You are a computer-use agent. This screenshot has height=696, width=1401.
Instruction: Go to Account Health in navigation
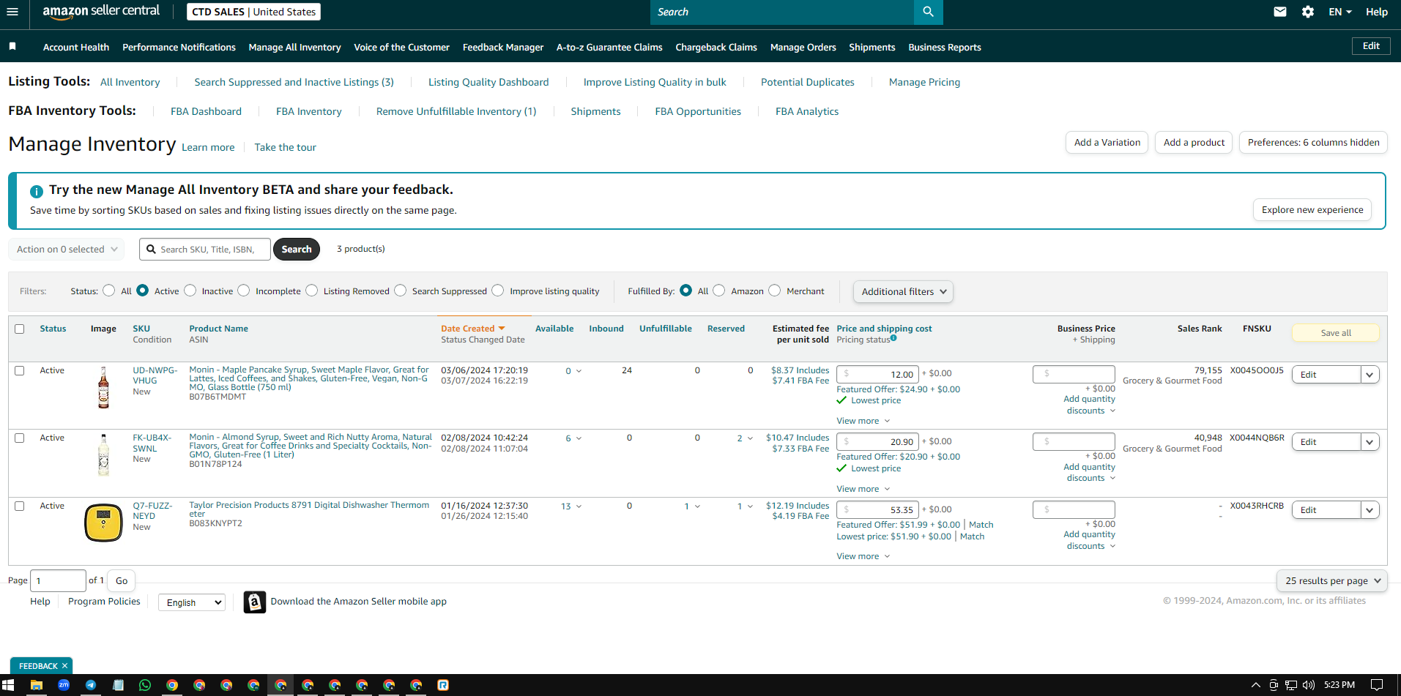coord(76,47)
